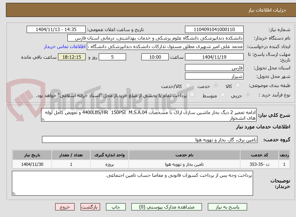The height and width of the screenshot is (217, 296).
Task: Open مشاهده مدارک پیوستی (0) button
Action: pos(167,207)
